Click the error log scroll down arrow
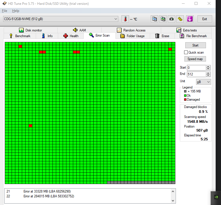 173,200
